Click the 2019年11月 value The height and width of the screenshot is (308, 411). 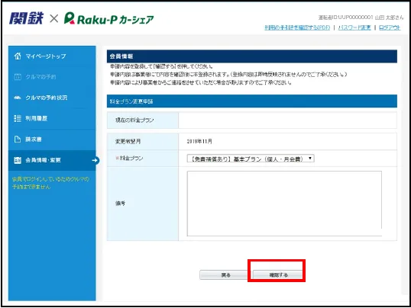[199, 142]
